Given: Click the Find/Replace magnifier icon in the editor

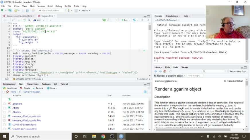Looking at the screenshot, I should point(29,20).
